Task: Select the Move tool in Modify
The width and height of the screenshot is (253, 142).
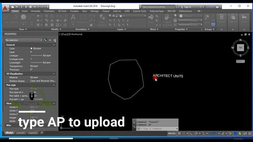Action: (47, 16)
